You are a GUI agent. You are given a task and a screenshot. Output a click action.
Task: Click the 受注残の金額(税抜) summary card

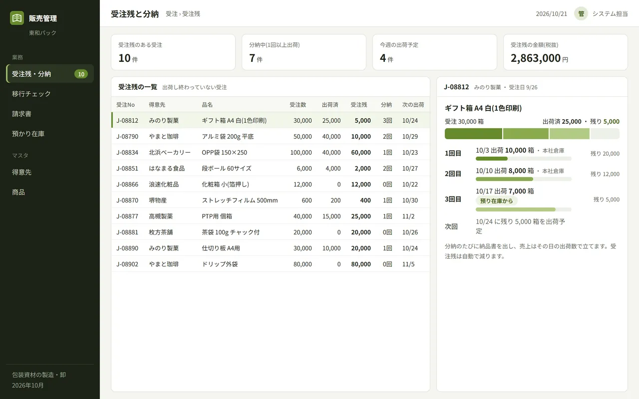tap(566, 52)
